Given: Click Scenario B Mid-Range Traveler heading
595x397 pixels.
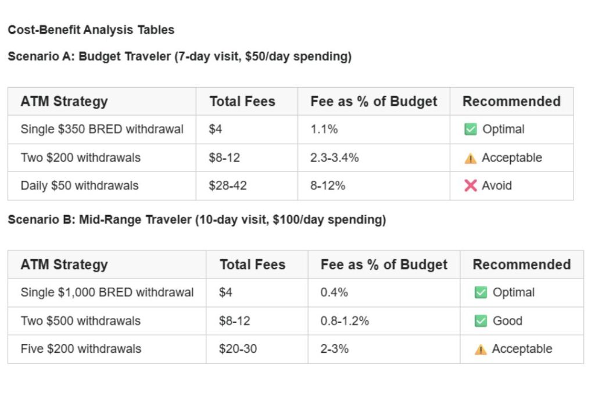Looking at the screenshot, I should [197, 219].
